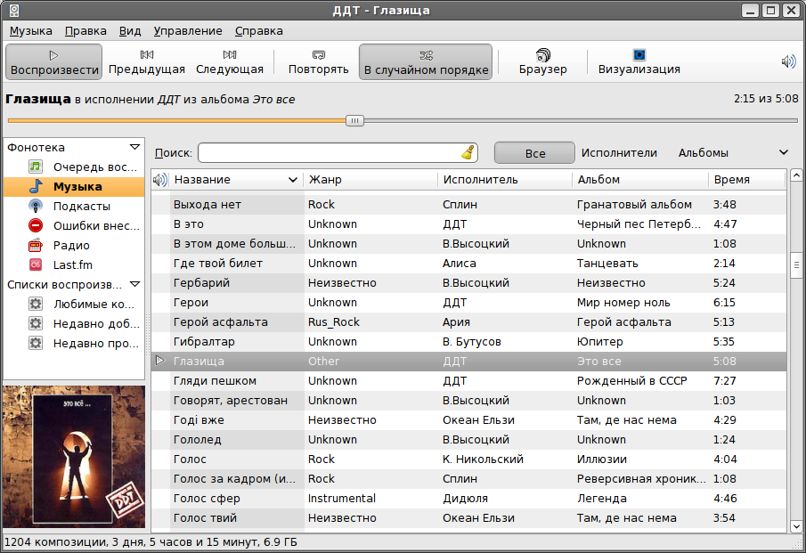Sort by the Исполнитель column header
This screenshot has width=806, height=553.
click(505, 179)
